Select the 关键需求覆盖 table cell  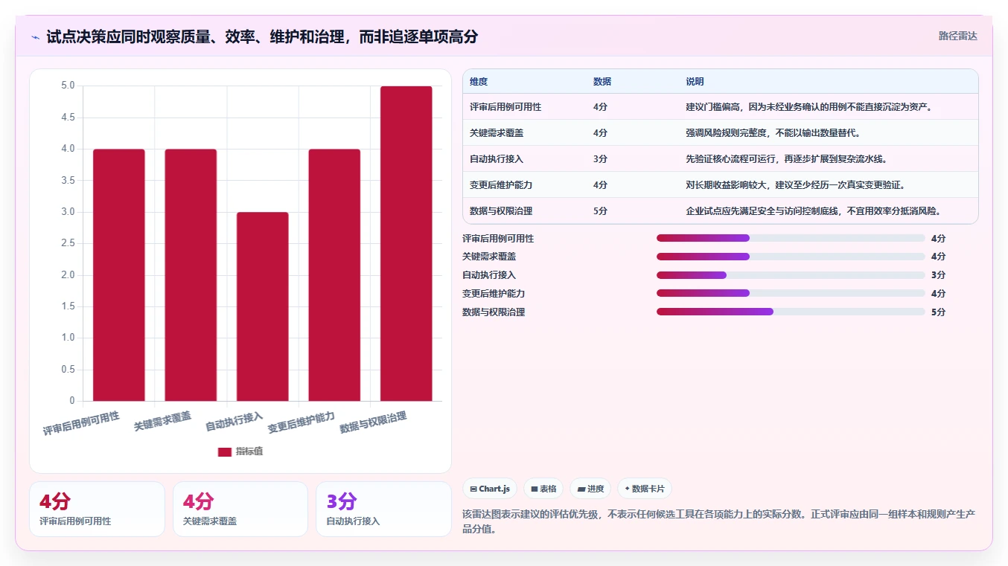click(497, 133)
